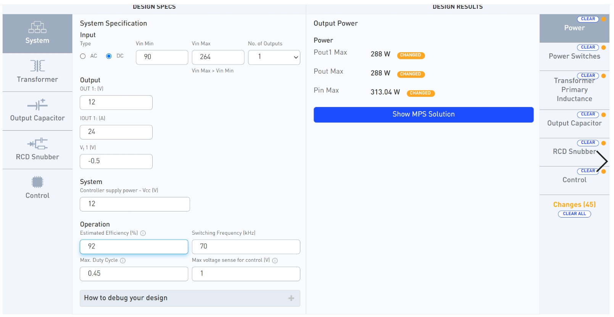
Task: Clear changes on Output Capacitor results
Action: tap(588, 114)
